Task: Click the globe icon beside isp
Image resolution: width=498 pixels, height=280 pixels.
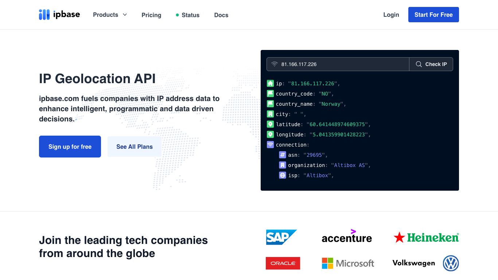Action: point(283,175)
